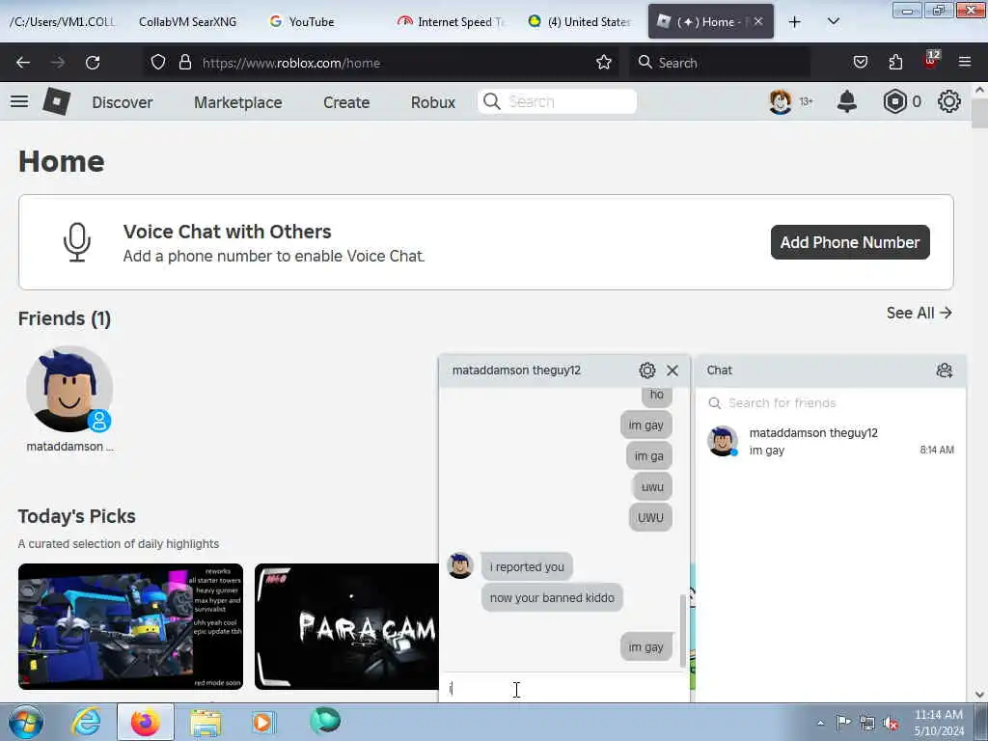
Task: Open the Firefox extensions puzzle icon
Action: coord(895,63)
